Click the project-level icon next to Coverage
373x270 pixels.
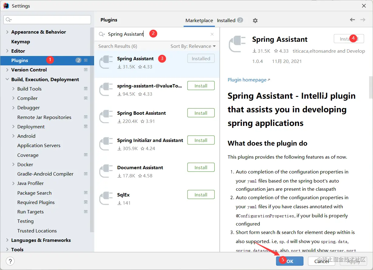tap(86, 155)
